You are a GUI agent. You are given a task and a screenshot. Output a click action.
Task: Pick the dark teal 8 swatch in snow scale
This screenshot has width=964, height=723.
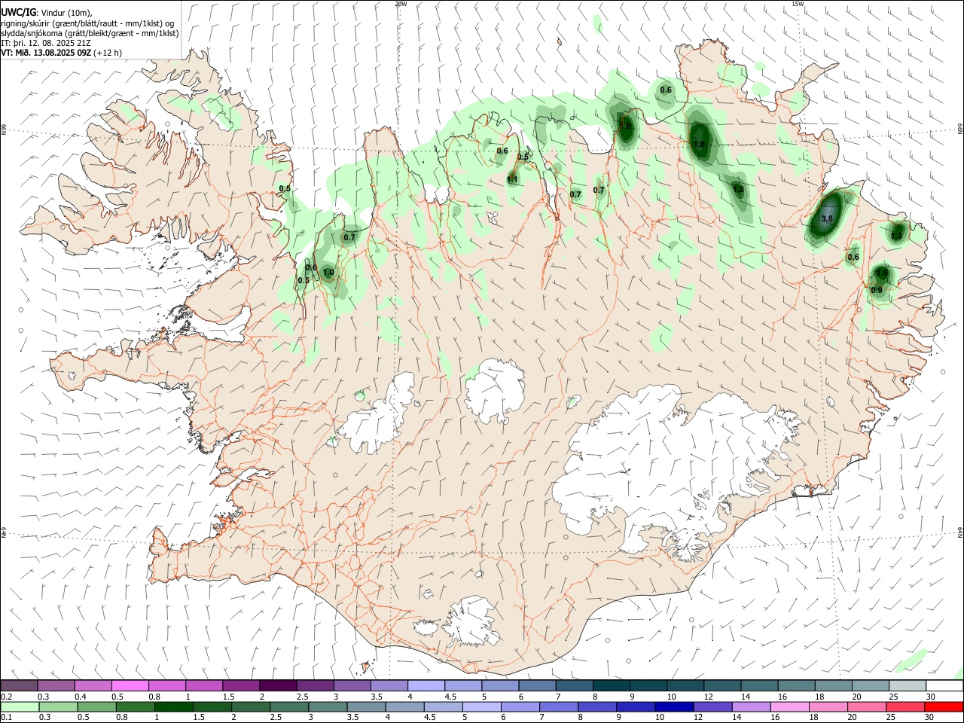(x=612, y=685)
